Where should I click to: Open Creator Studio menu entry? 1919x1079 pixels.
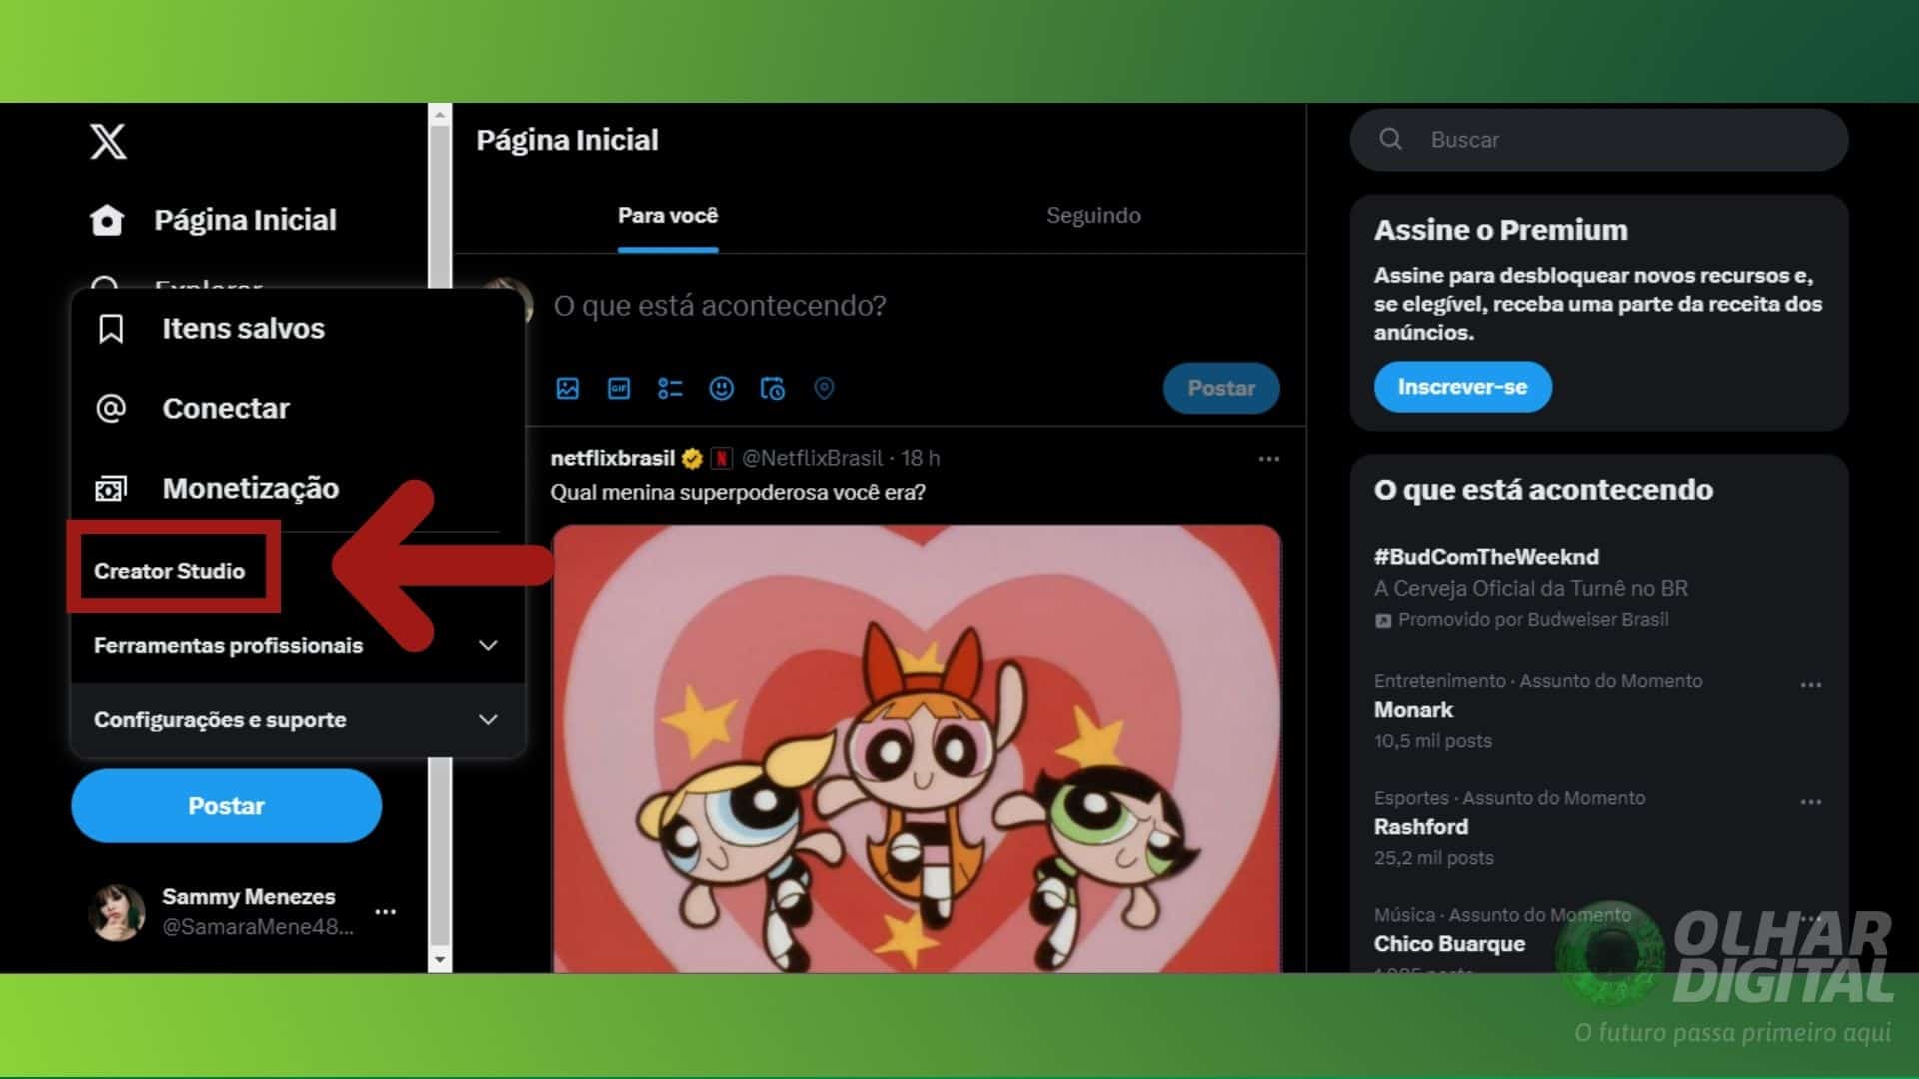[170, 571]
